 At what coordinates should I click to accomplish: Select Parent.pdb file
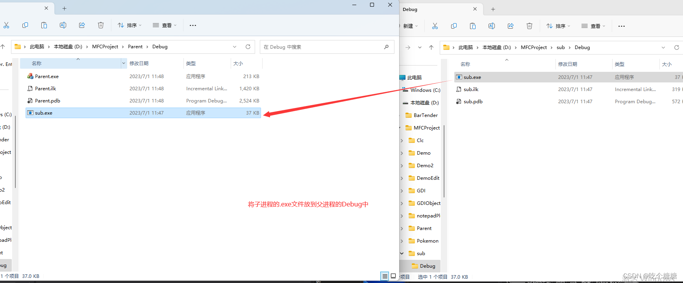[x=143, y=101]
